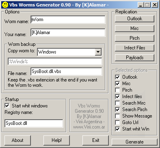This screenshot has width=160, height=148.
Task: Open the Copy worm to dropdown arrow
Action: pos(98,52)
